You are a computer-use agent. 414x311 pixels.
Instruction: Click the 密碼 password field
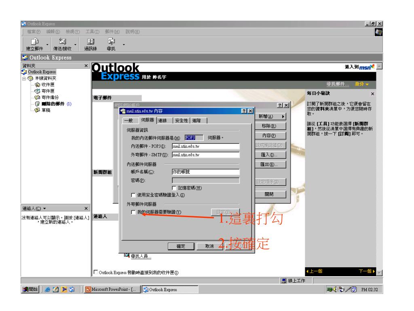pos(206,180)
